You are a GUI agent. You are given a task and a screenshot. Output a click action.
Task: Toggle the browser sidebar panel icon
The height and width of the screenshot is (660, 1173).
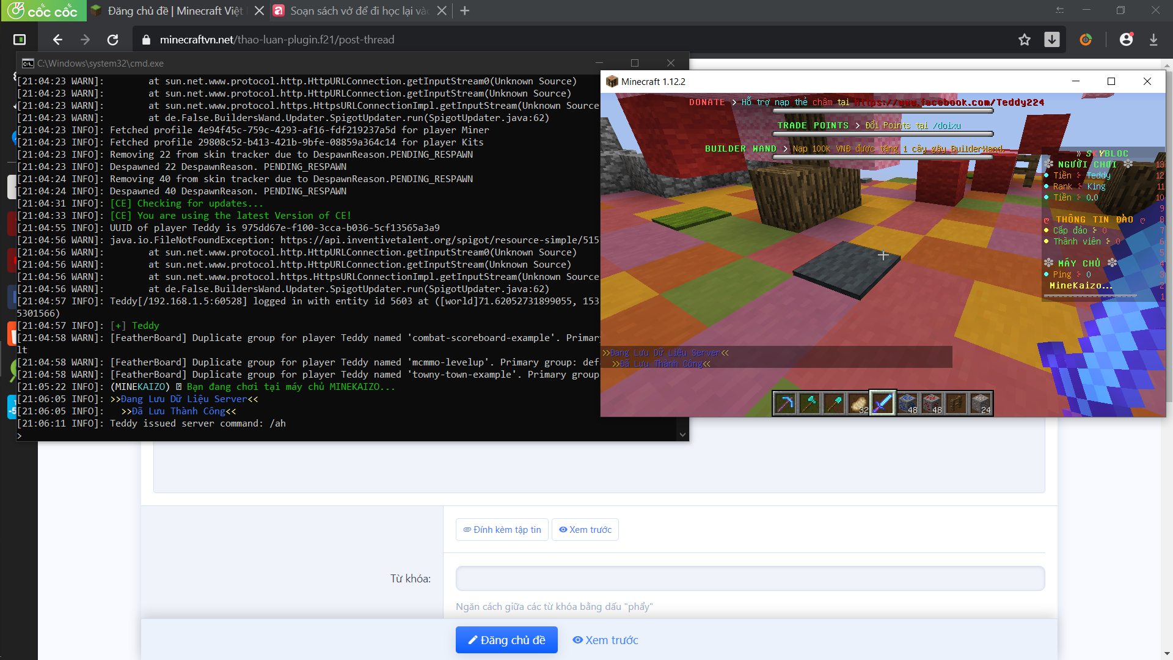pyautogui.click(x=20, y=40)
